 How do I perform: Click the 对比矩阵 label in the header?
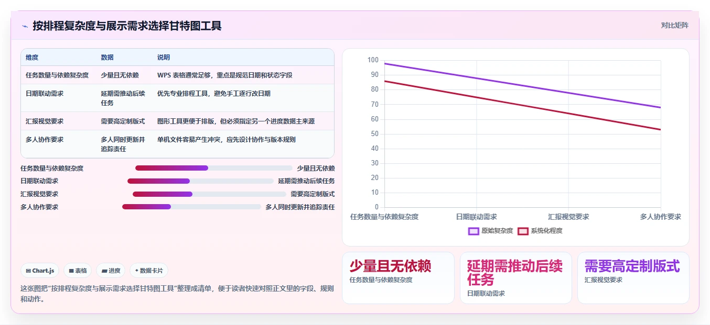click(675, 25)
